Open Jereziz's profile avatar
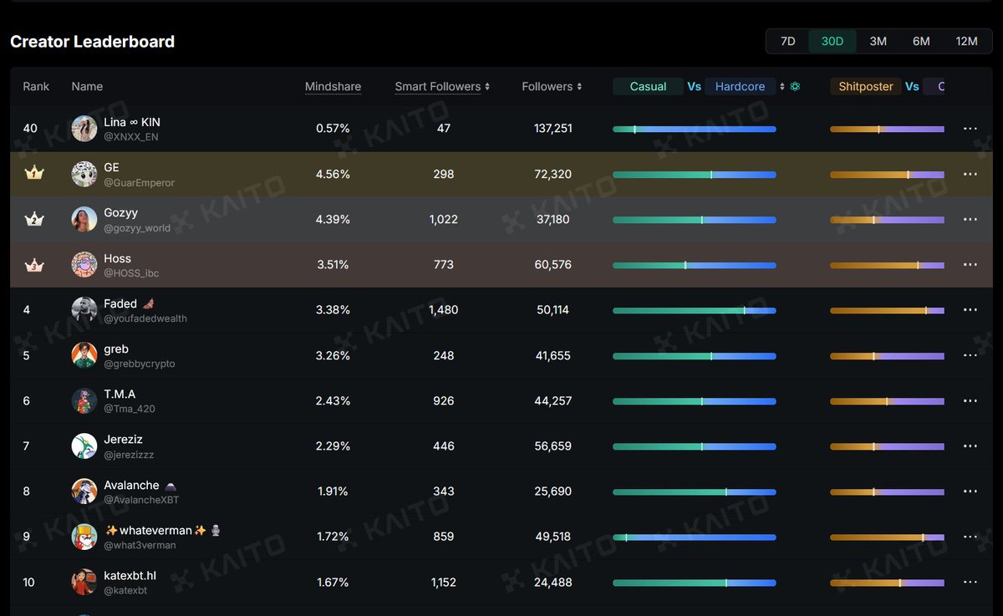This screenshot has height=616, width=1003. [84, 445]
